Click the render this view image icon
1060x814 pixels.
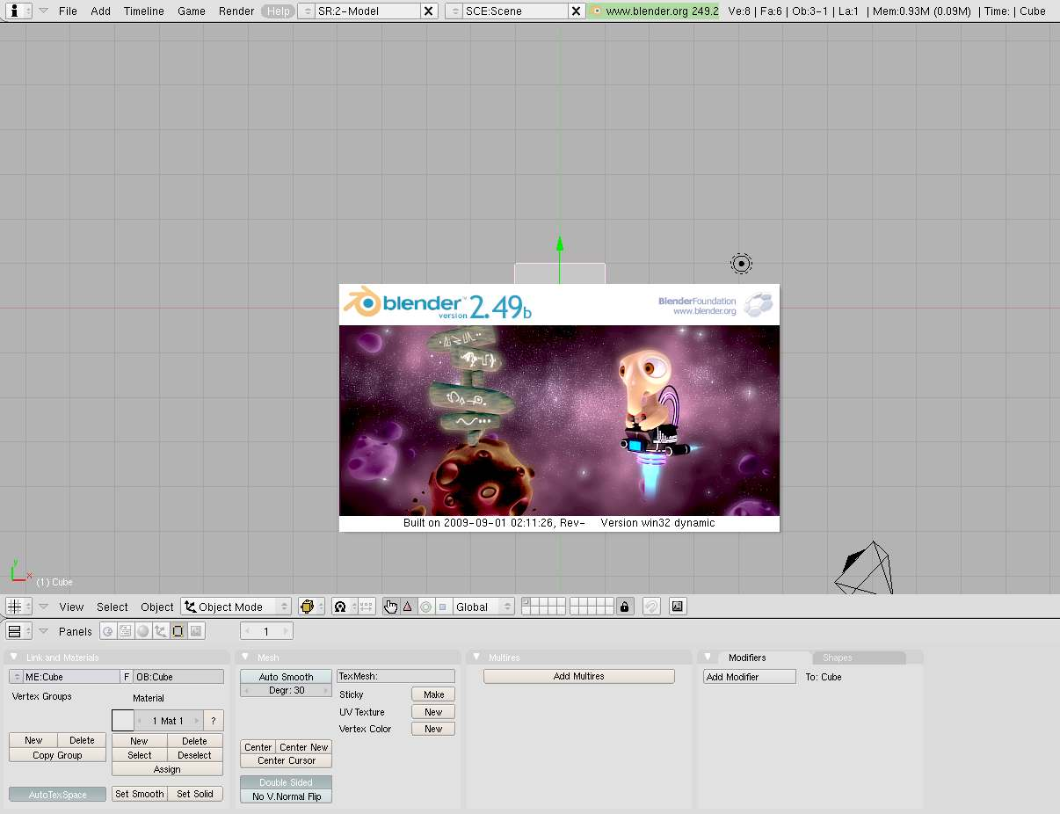(x=678, y=607)
